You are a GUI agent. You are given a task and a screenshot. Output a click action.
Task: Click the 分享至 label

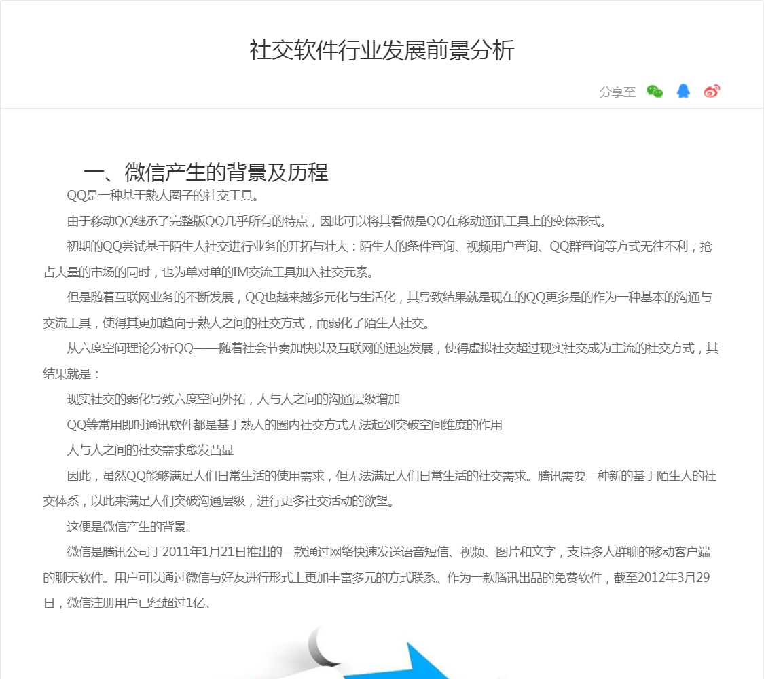(x=617, y=92)
